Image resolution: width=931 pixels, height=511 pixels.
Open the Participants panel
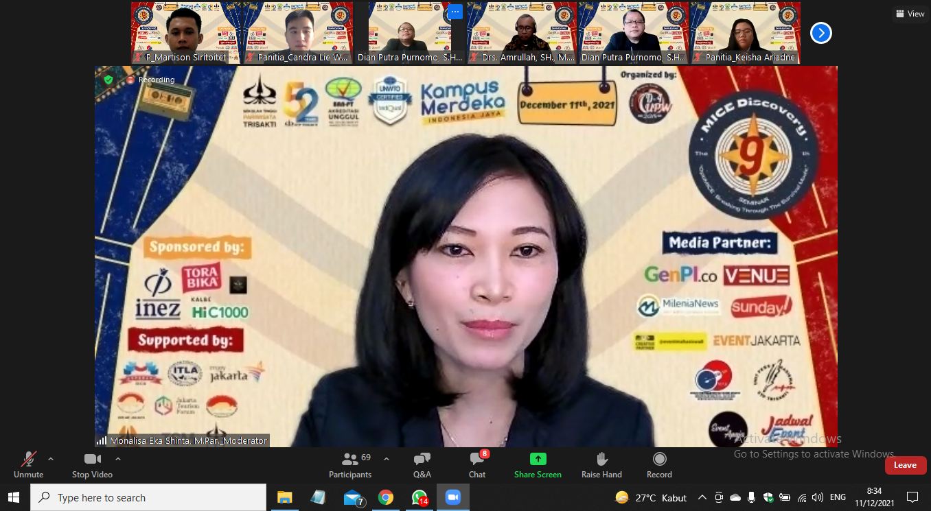click(350, 464)
